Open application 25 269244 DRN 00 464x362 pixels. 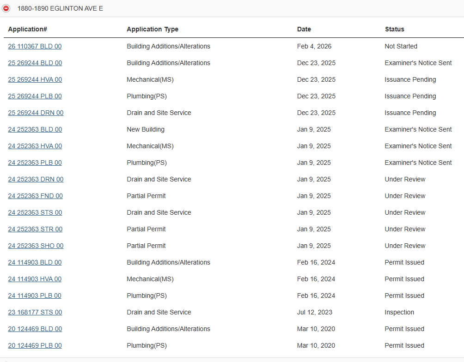(36, 113)
